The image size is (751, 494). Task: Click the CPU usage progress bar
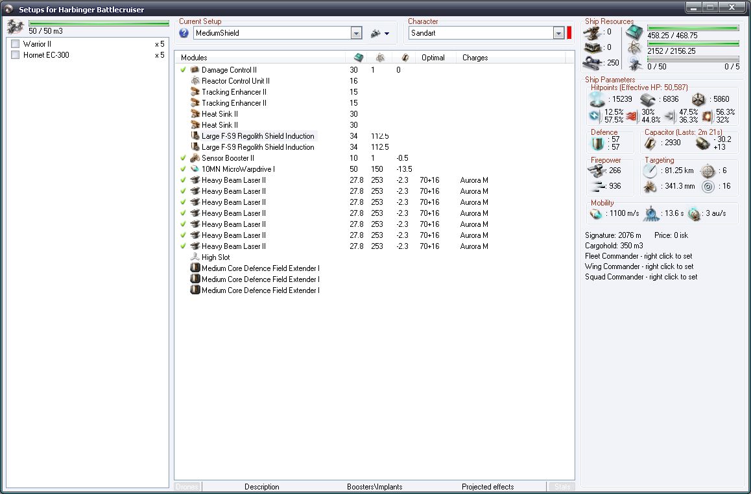point(693,29)
